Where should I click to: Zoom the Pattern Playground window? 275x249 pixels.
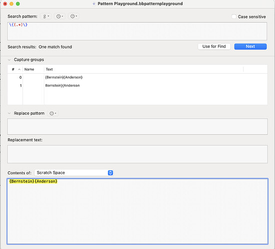point(17,4)
